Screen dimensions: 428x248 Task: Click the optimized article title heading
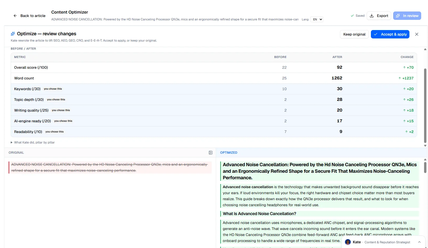click(x=320, y=171)
